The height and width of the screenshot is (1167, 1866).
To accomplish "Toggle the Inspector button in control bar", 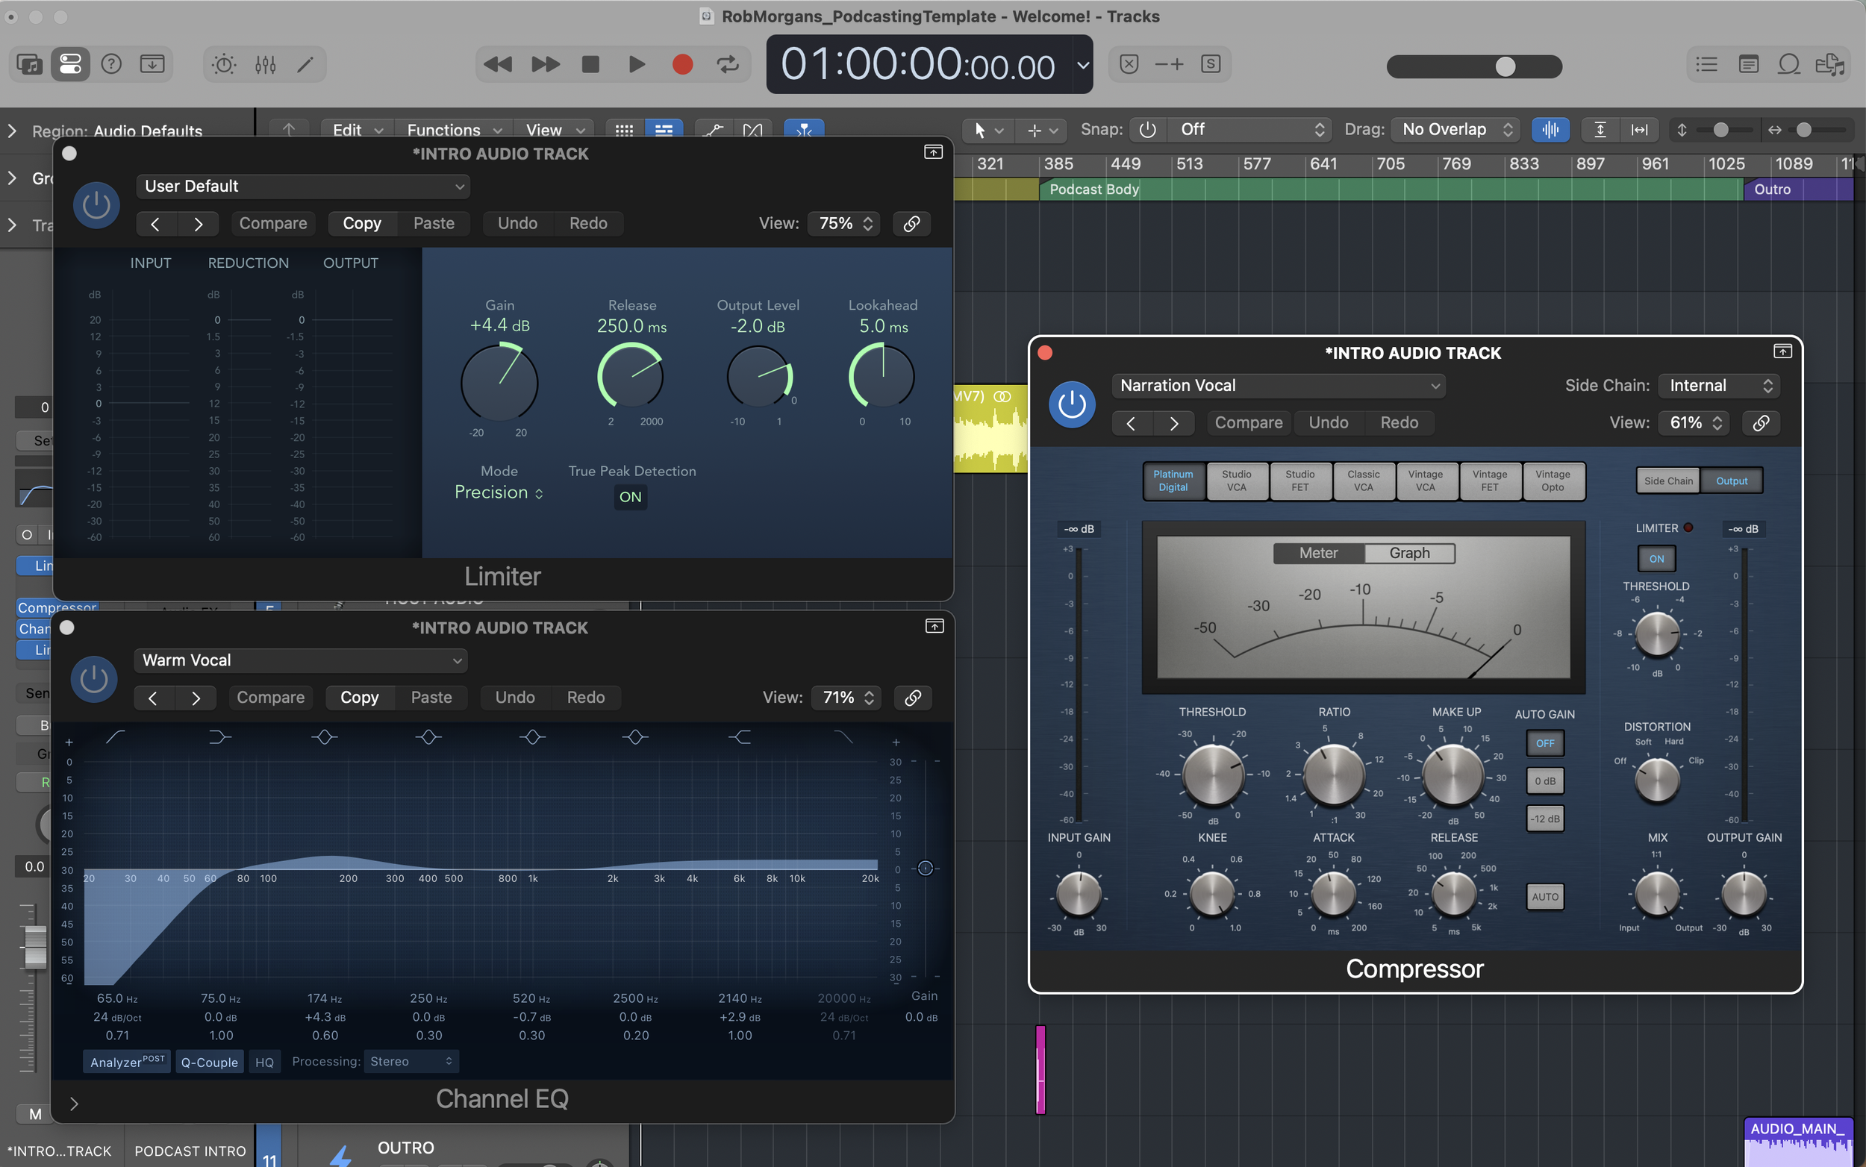I will tap(70, 64).
